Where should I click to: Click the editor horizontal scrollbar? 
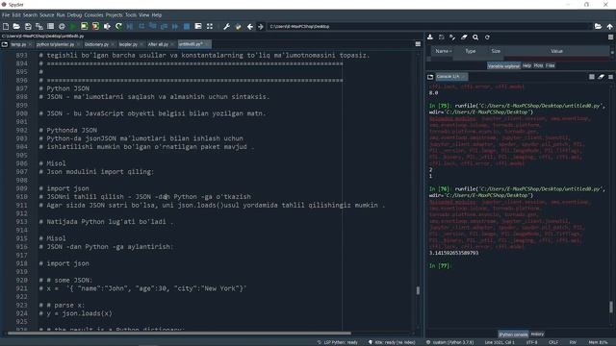tap(179, 334)
